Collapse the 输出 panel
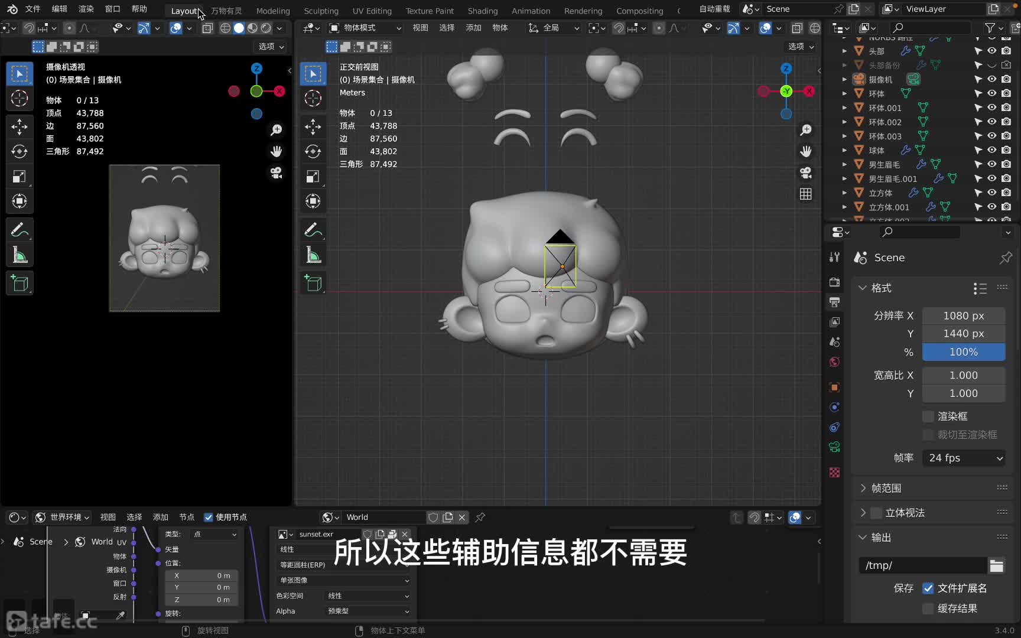The width and height of the screenshot is (1021, 638). (863, 538)
